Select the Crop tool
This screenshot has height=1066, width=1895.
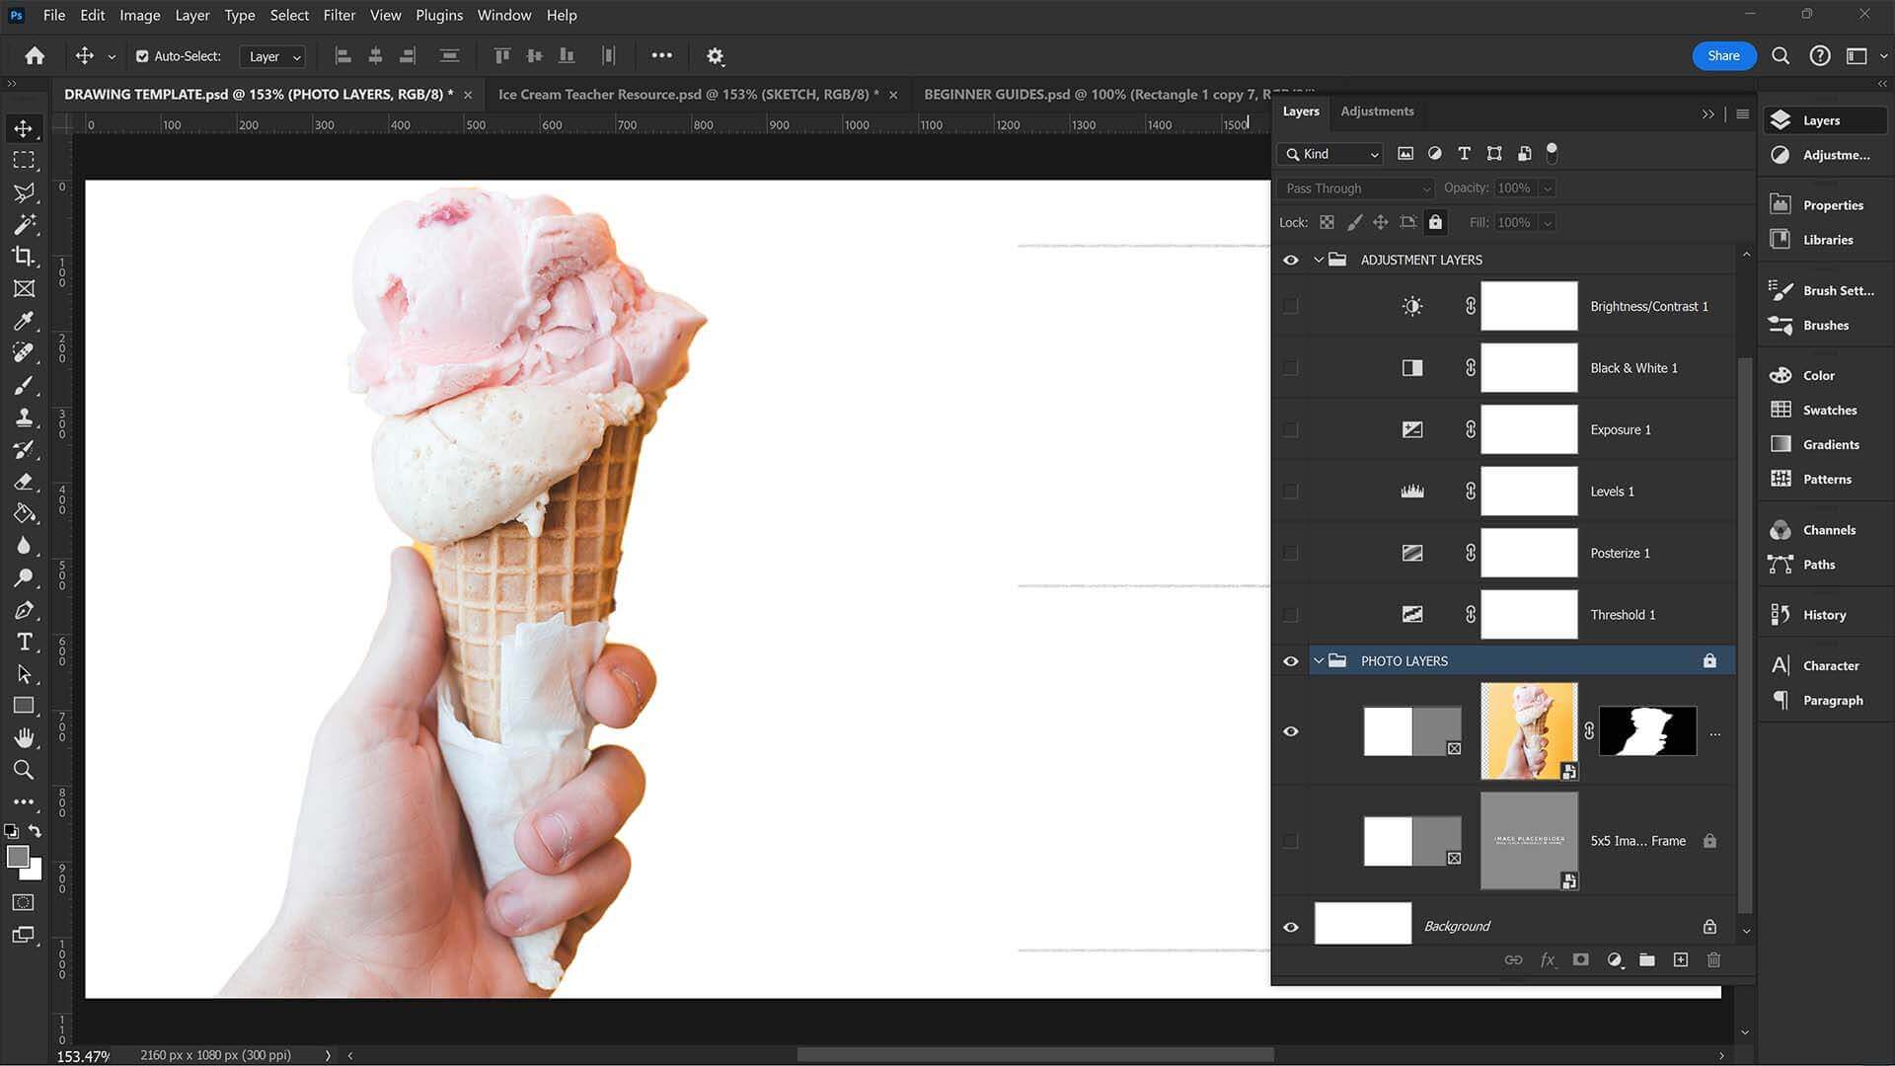[24, 257]
